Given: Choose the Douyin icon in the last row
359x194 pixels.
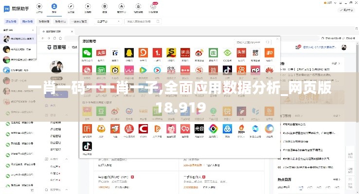Looking at the screenshot, I should click(x=87, y=146).
